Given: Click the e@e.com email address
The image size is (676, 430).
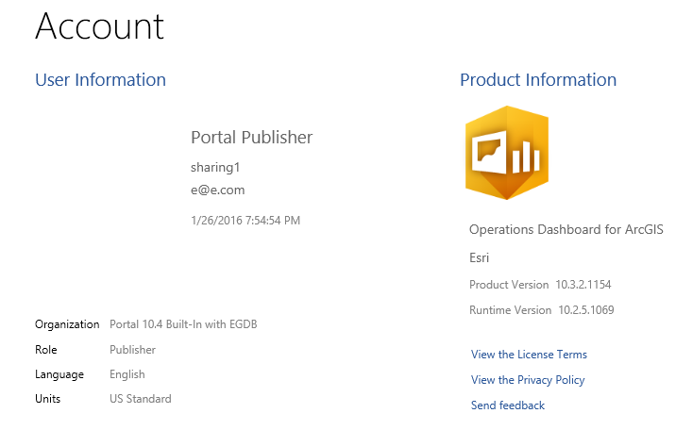Looking at the screenshot, I should 218,189.
